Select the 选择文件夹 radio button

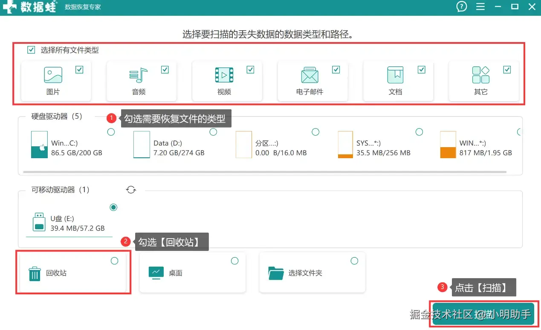click(354, 261)
